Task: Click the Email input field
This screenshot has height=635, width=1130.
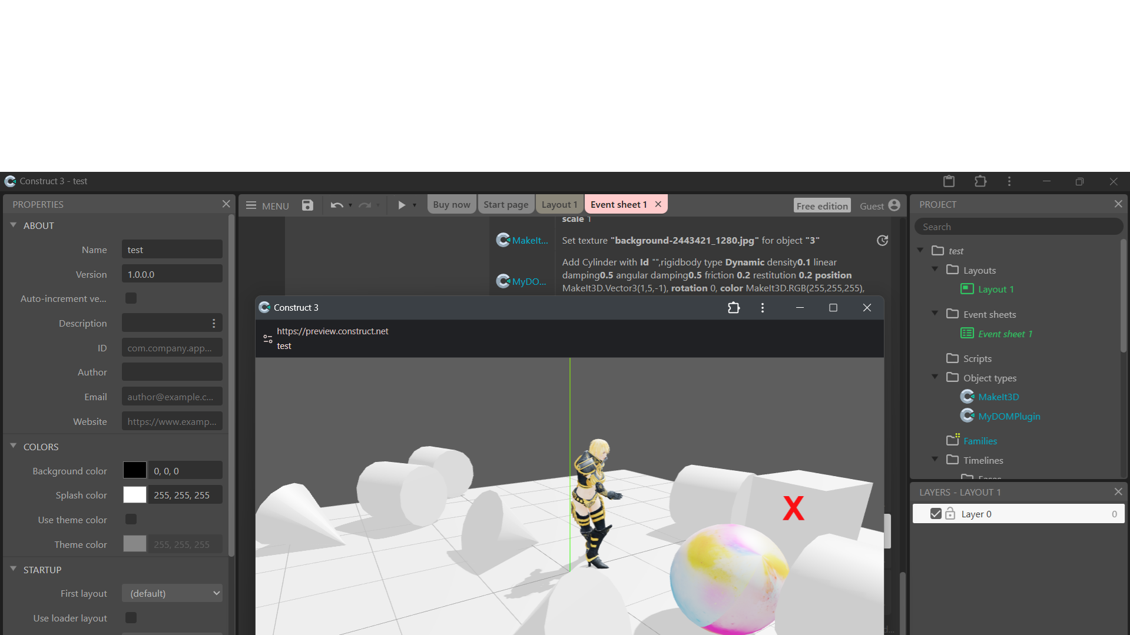Action: pos(172,397)
